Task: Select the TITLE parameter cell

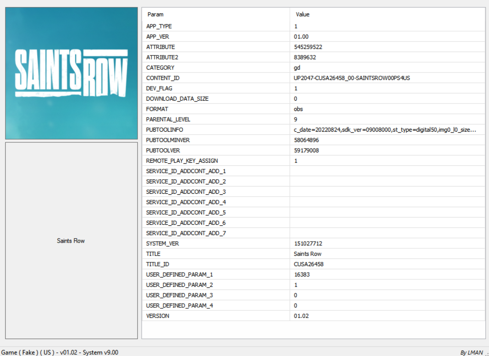Action: point(216,254)
